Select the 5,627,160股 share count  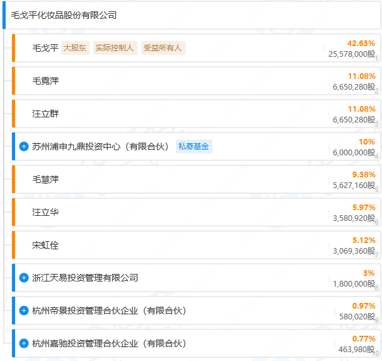click(x=354, y=186)
